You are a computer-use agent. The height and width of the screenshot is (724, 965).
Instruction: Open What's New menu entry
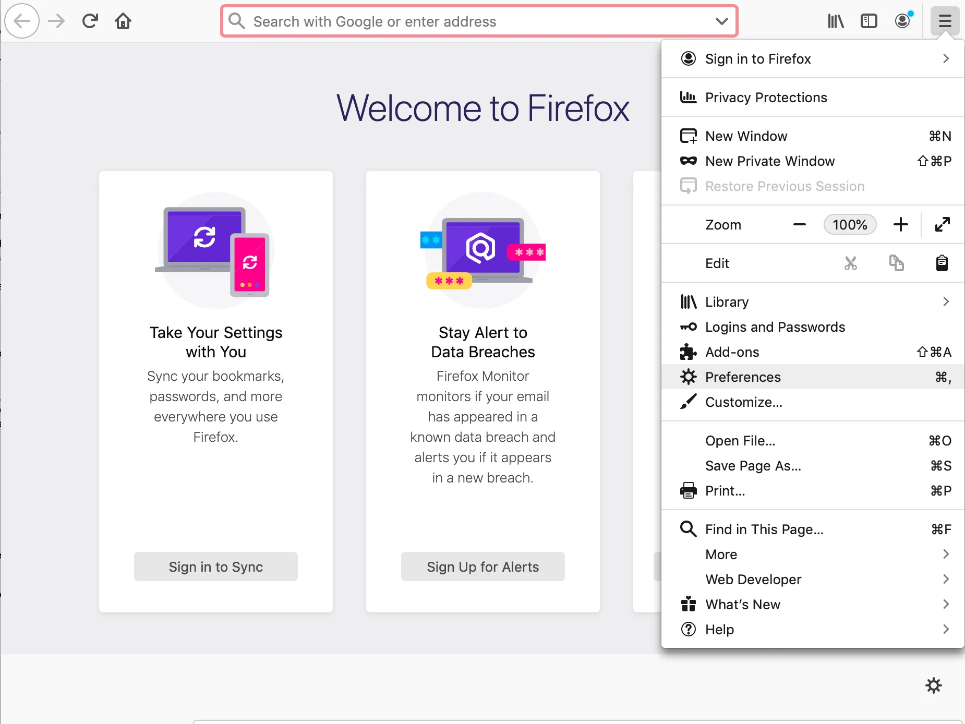tap(813, 605)
